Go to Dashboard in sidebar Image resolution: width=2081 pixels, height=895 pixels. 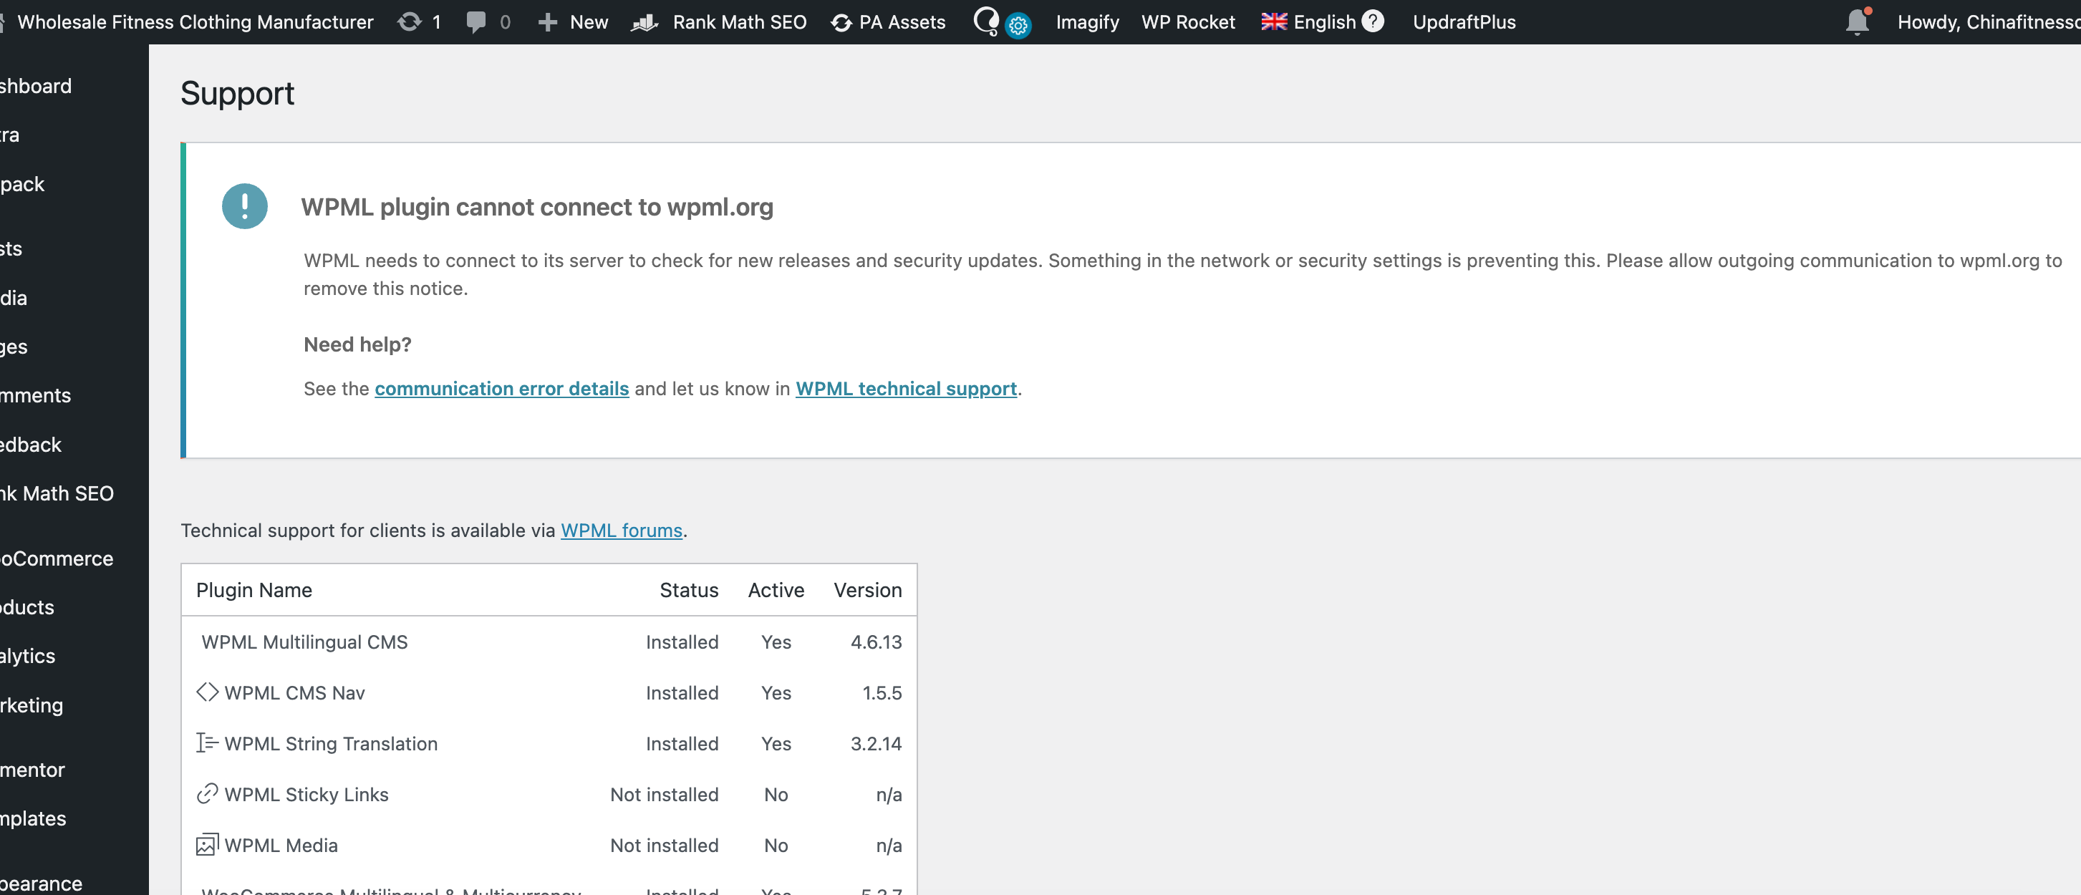(36, 86)
